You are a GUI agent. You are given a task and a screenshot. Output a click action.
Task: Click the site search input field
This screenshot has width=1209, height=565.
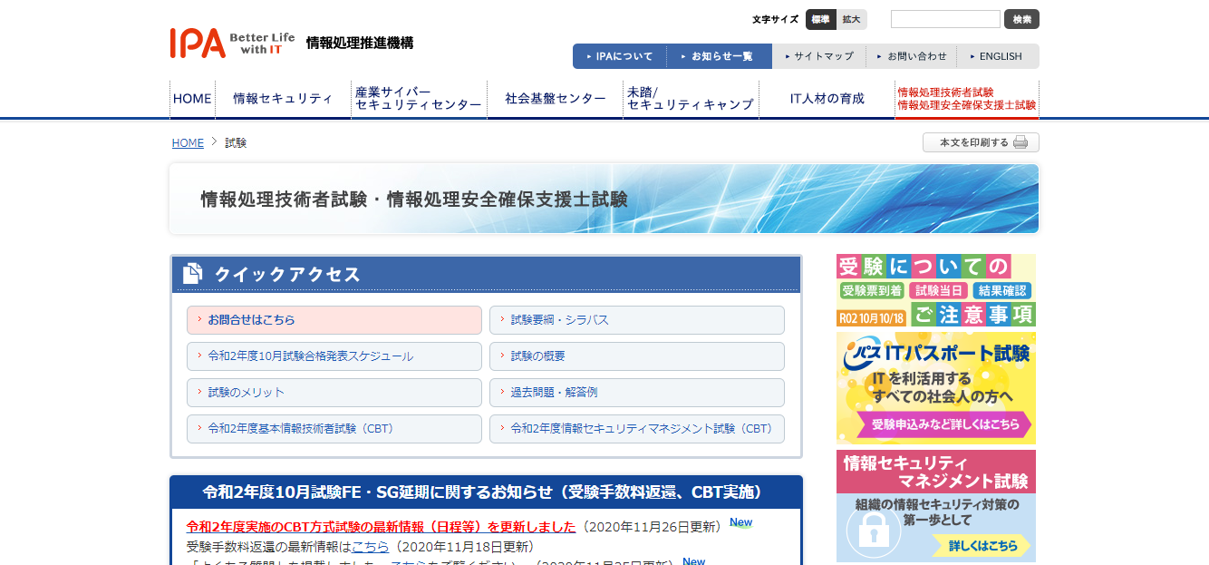click(945, 19)
